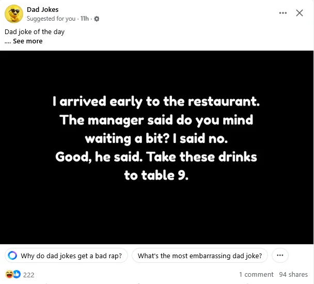
Task: Click the gear icon beside the timestamp
Action: pos(97,19)
